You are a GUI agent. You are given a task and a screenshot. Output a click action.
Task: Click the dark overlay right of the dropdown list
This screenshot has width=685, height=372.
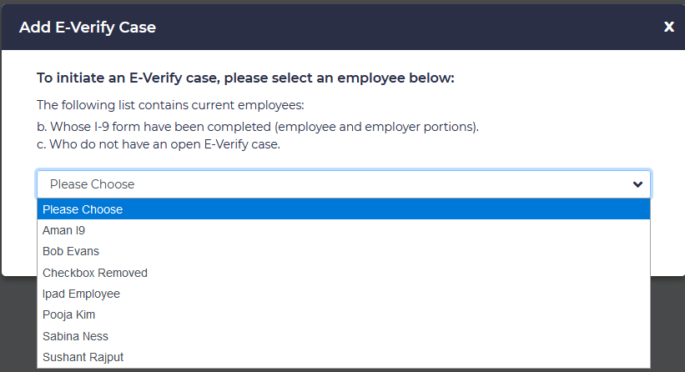[x=667, y=325]
